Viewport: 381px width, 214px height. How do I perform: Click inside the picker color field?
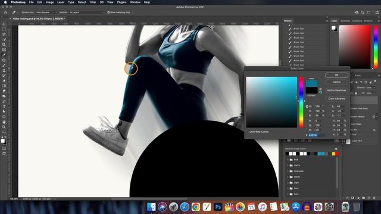(x=271, y=102)
